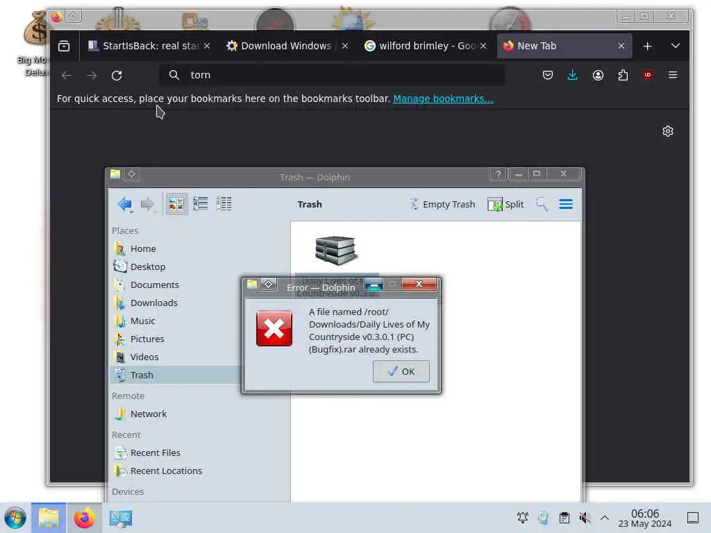Screen dimensions: 711x533
Task: Open the Start menu orb
Action: [x=15, y=518]
